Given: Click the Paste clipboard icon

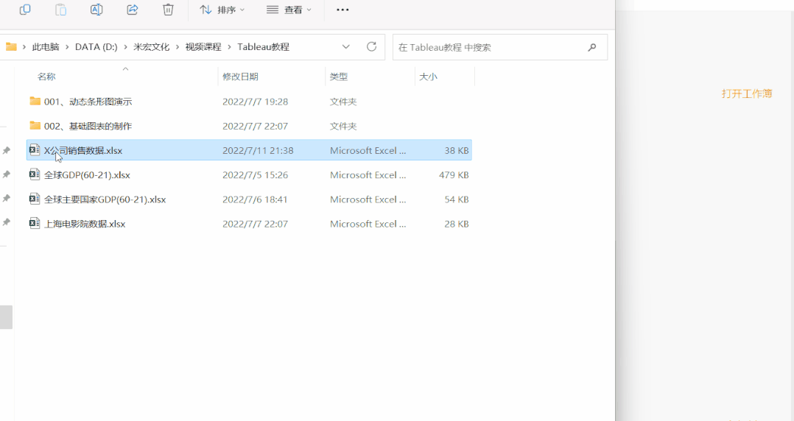Looking at the screenshot, I should [x=61, y=10].
